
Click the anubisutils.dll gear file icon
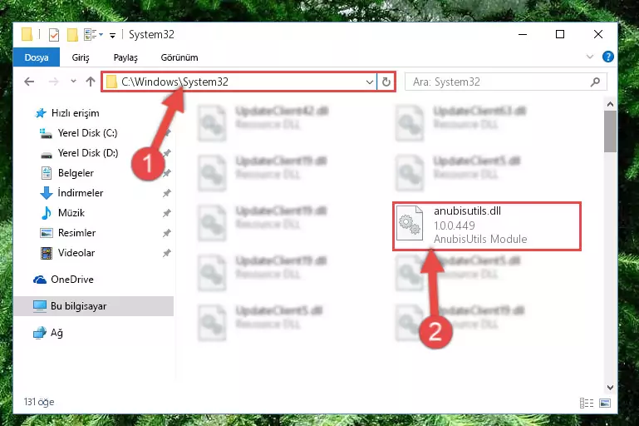[x=409, y=224]
